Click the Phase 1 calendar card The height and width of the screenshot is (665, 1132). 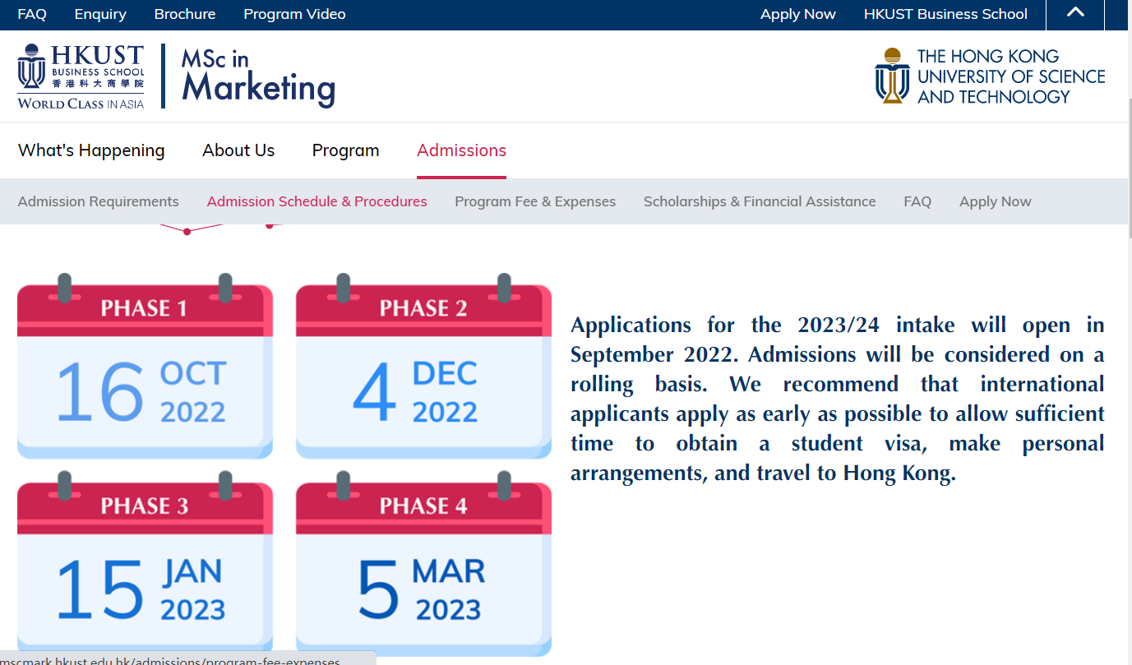click(145, 367)
